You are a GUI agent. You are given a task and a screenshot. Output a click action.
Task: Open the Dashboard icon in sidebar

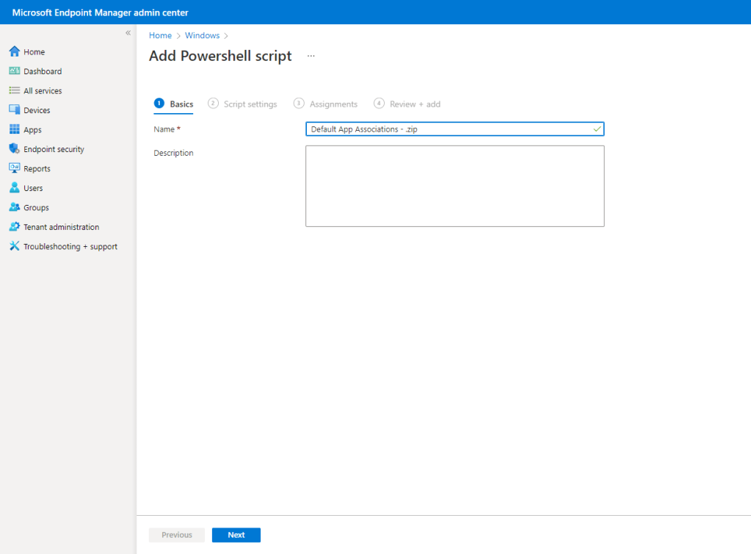tap(14, 71)
